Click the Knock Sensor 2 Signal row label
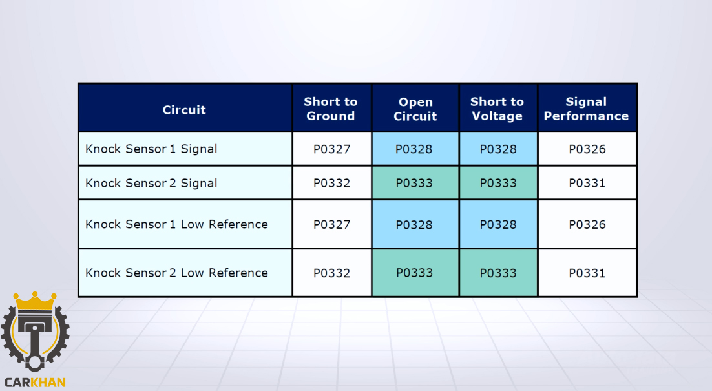This screenshot has height=391, width=712. pyautogui.click(x=151, y=184)
